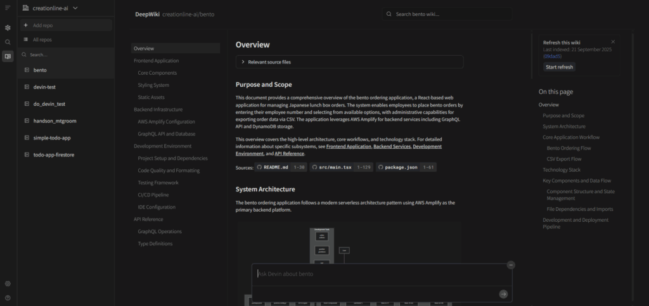Open the creationline-ai organization dropdown
The image size is (649, 306).
pyautogui.click(x=55, y=8)
